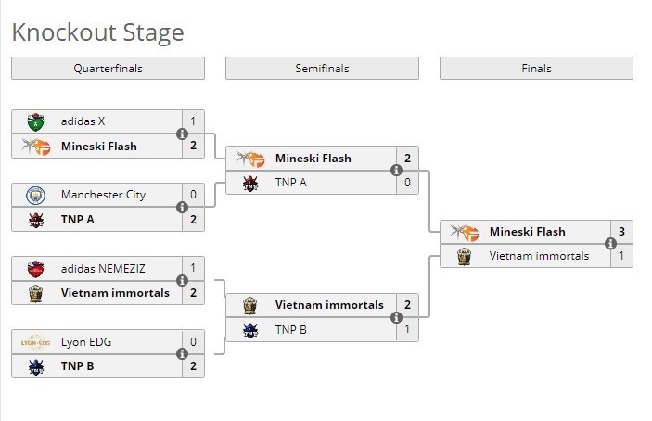Screen dimensions: 652x421
Task: Click the Manchester City crest icon
Action: tap(36, 195)
